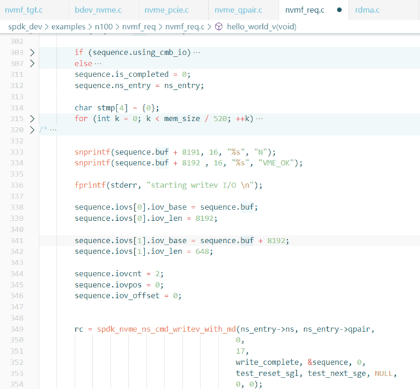
Task: Click "VME_OK" string on line 334
Action: tap(276, 163)
